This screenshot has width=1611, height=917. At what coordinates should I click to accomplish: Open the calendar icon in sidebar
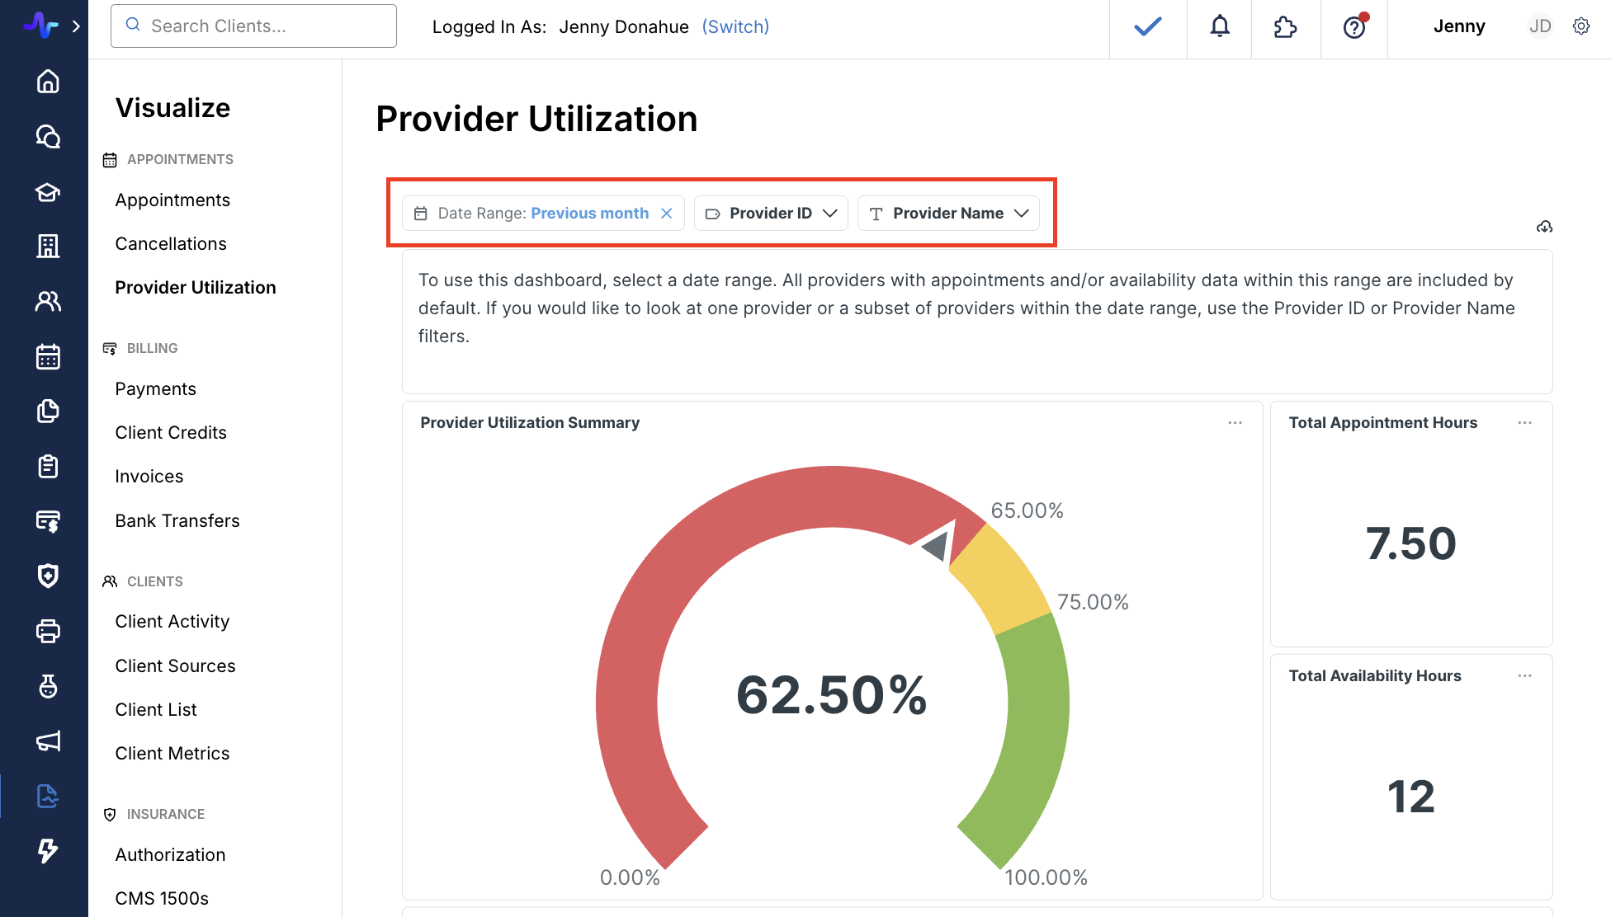pos(48,356)
